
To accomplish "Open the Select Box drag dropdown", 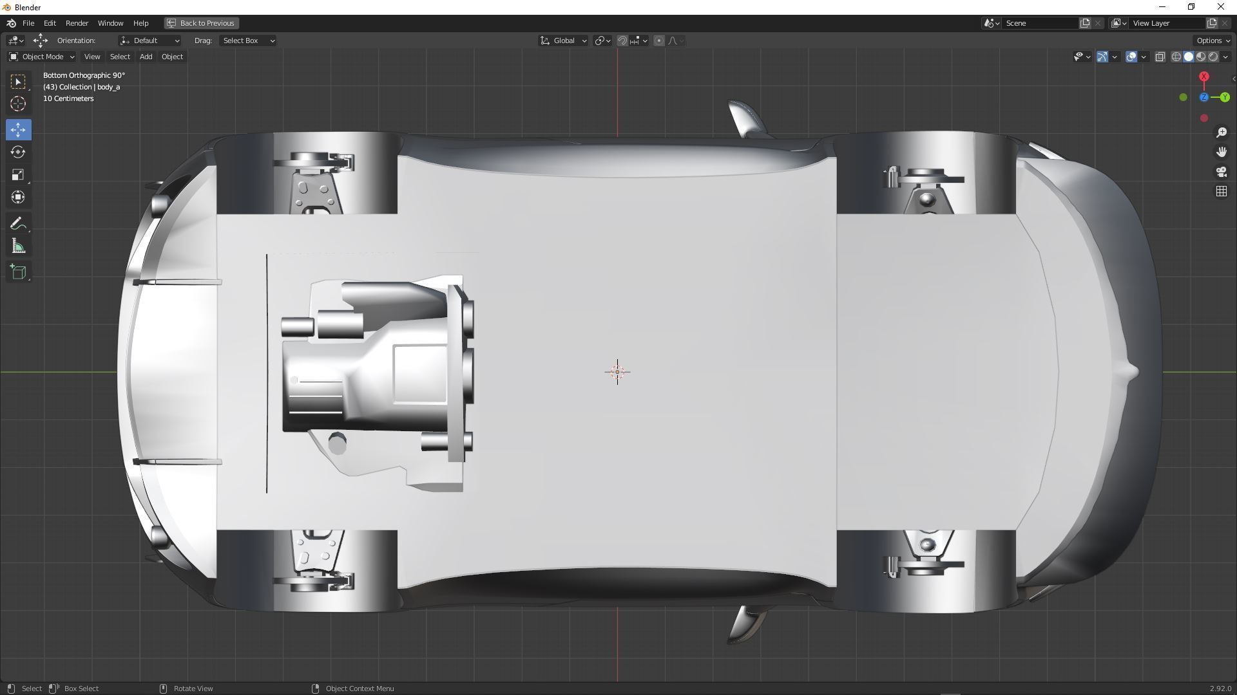I will [248, 41].
